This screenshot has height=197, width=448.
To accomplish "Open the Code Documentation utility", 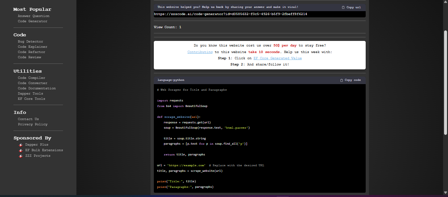I will pos(37,88).
